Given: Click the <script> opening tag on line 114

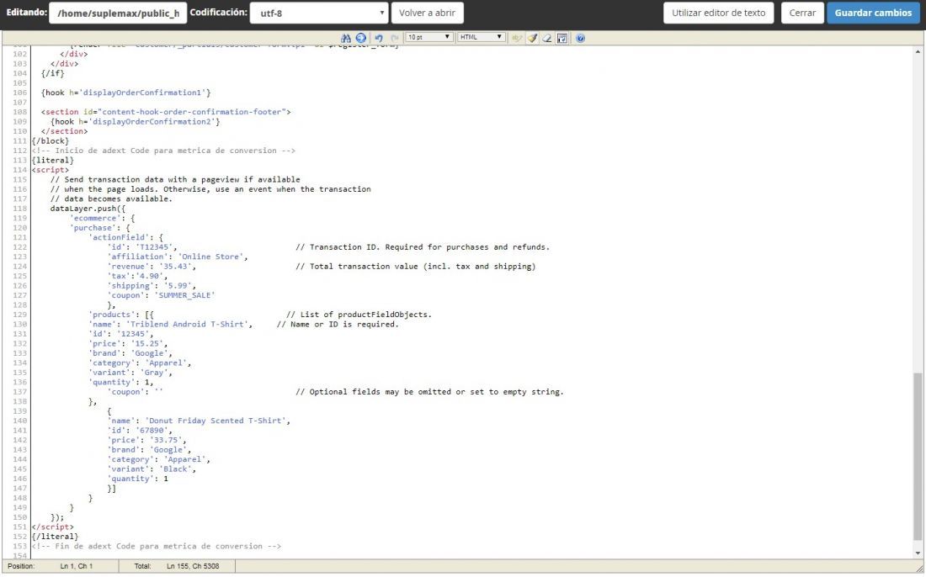Looking at the screenshot, I should [51, 170].
